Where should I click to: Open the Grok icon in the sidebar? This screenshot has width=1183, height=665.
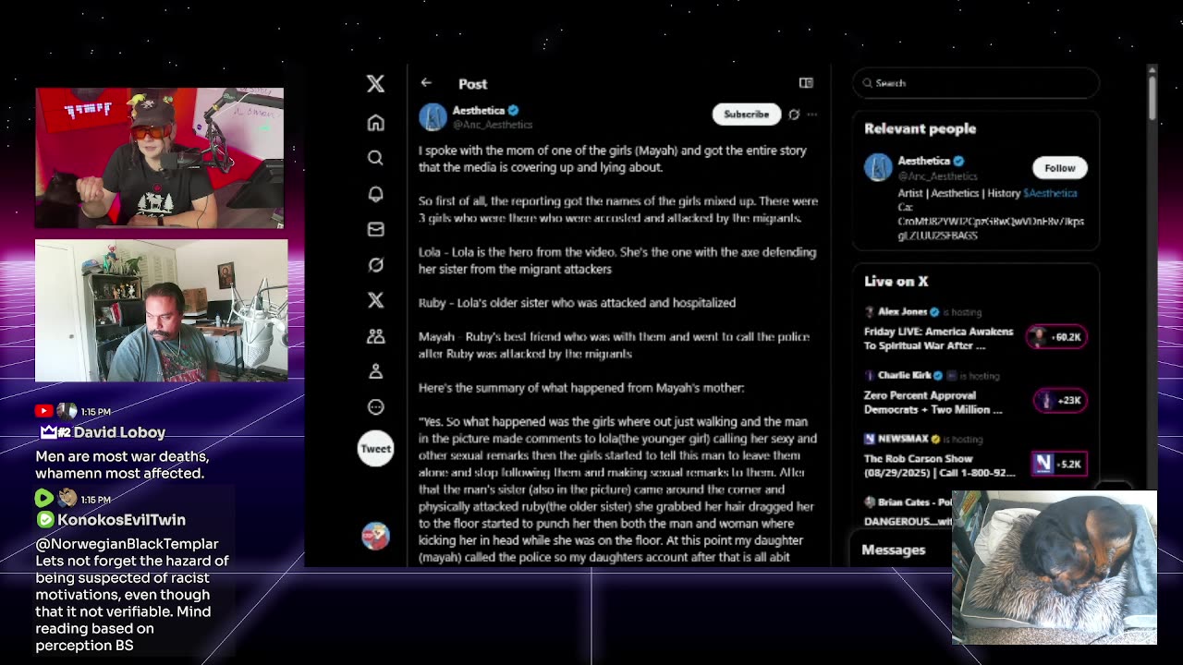pyautogui.click(x=375, y=265)
